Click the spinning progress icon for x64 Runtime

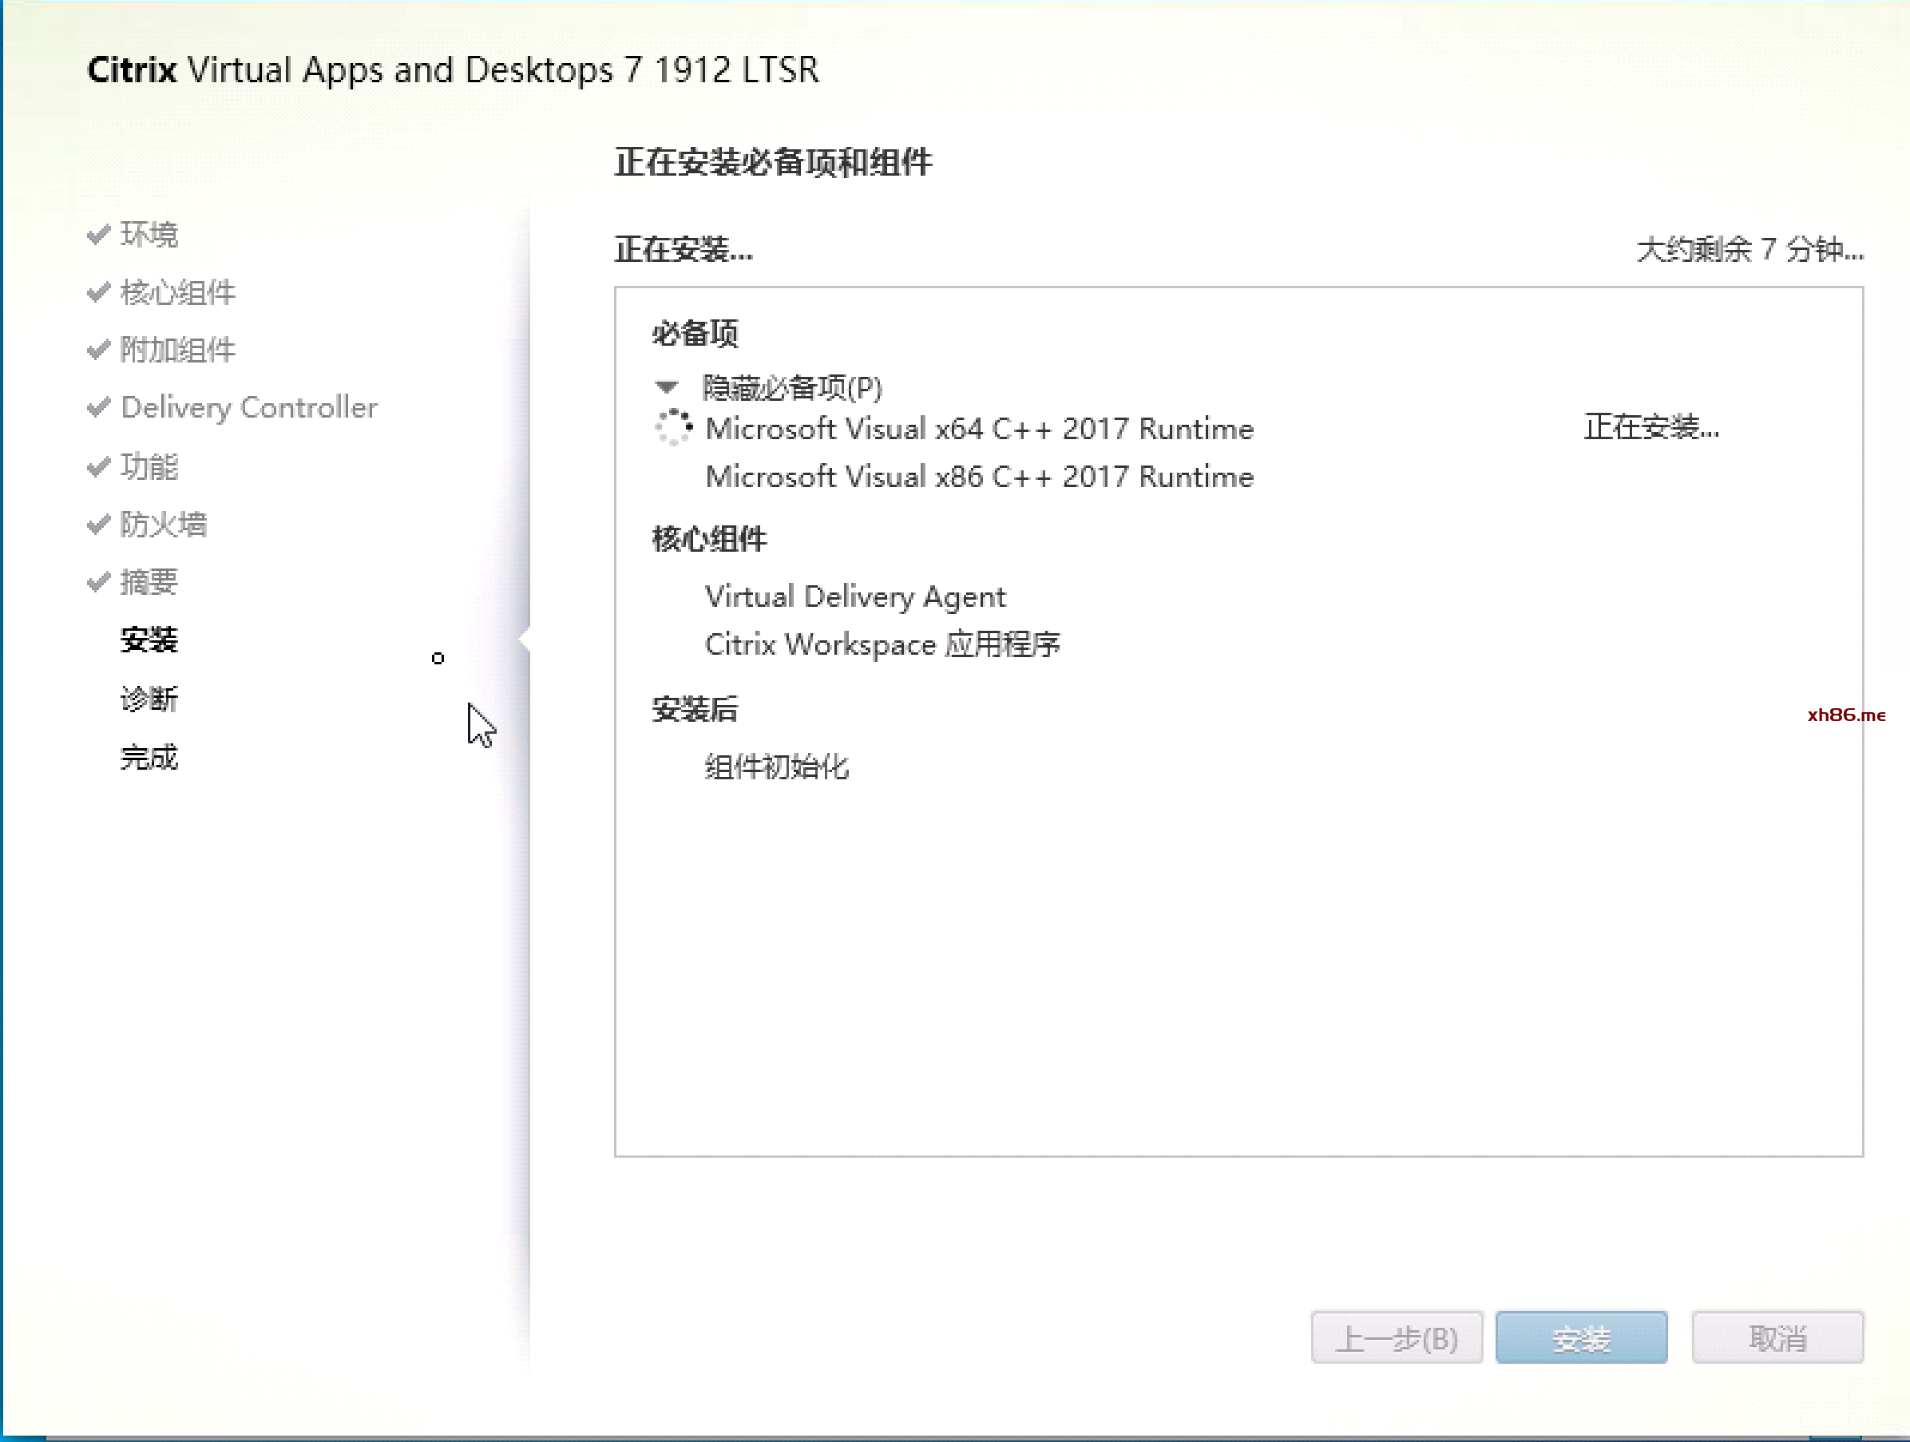click(673, 427)
